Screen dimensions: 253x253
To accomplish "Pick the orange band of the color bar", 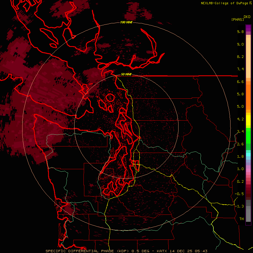I will (248, 97).
